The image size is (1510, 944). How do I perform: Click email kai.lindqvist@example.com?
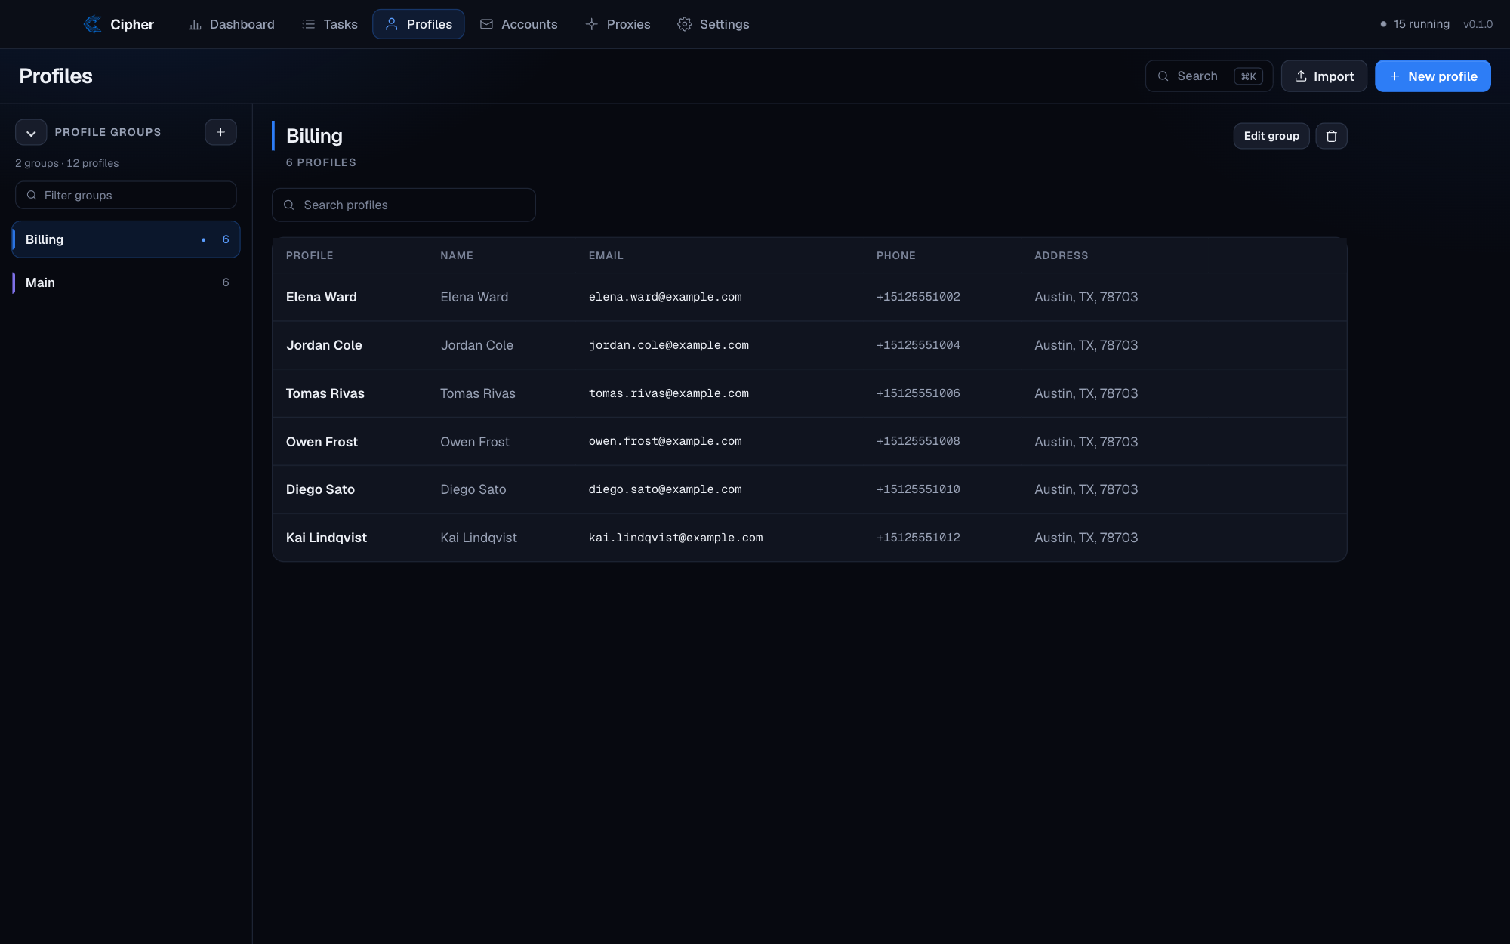(676, 538)
